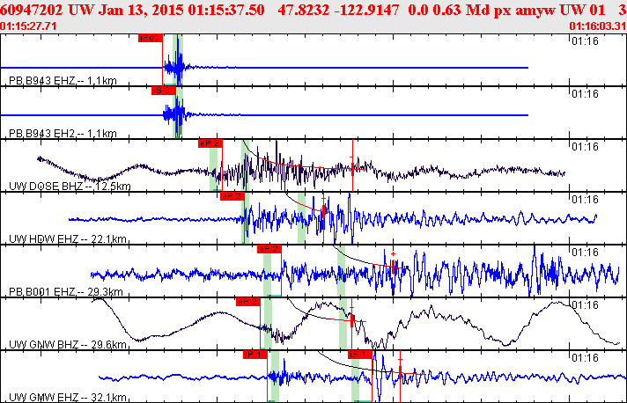Click the 01:16 time tick on DOSE BHZ
The image size is (627, 403).
[585, 147]
